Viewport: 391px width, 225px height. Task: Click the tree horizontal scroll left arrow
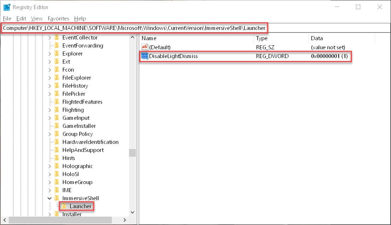pyautogui.click(x=5, y=220)
